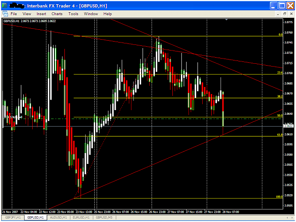Restore down the inner chart window
Screen dimensions: 296x222
[285, 14]
